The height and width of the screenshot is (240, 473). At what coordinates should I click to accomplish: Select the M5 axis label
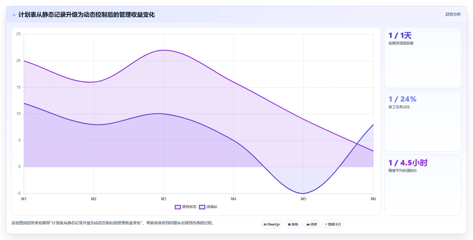(x=303, y=199)
